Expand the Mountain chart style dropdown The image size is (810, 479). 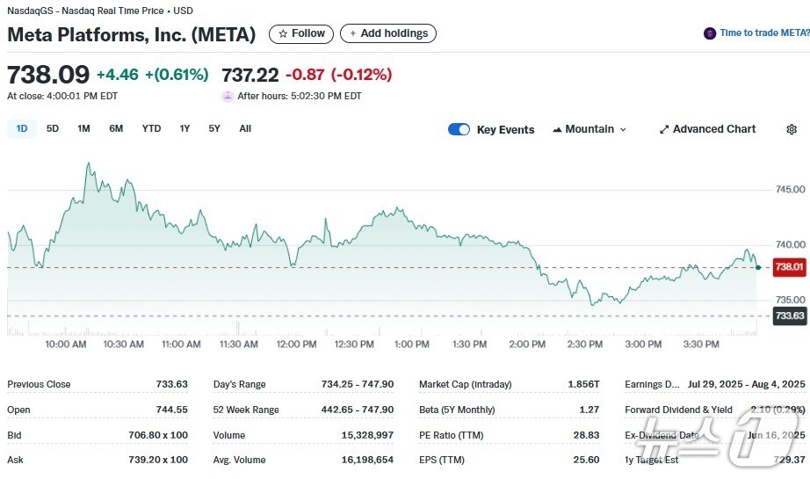tap(590, 129)
